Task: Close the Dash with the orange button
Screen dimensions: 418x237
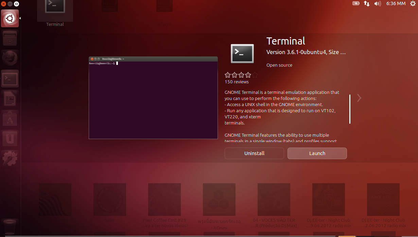Action: point(4,4)
